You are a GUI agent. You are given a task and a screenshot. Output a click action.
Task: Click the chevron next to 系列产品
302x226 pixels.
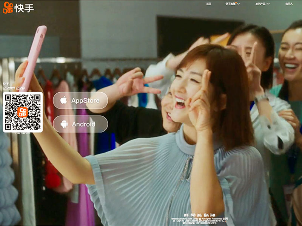(x=268, y=4)
